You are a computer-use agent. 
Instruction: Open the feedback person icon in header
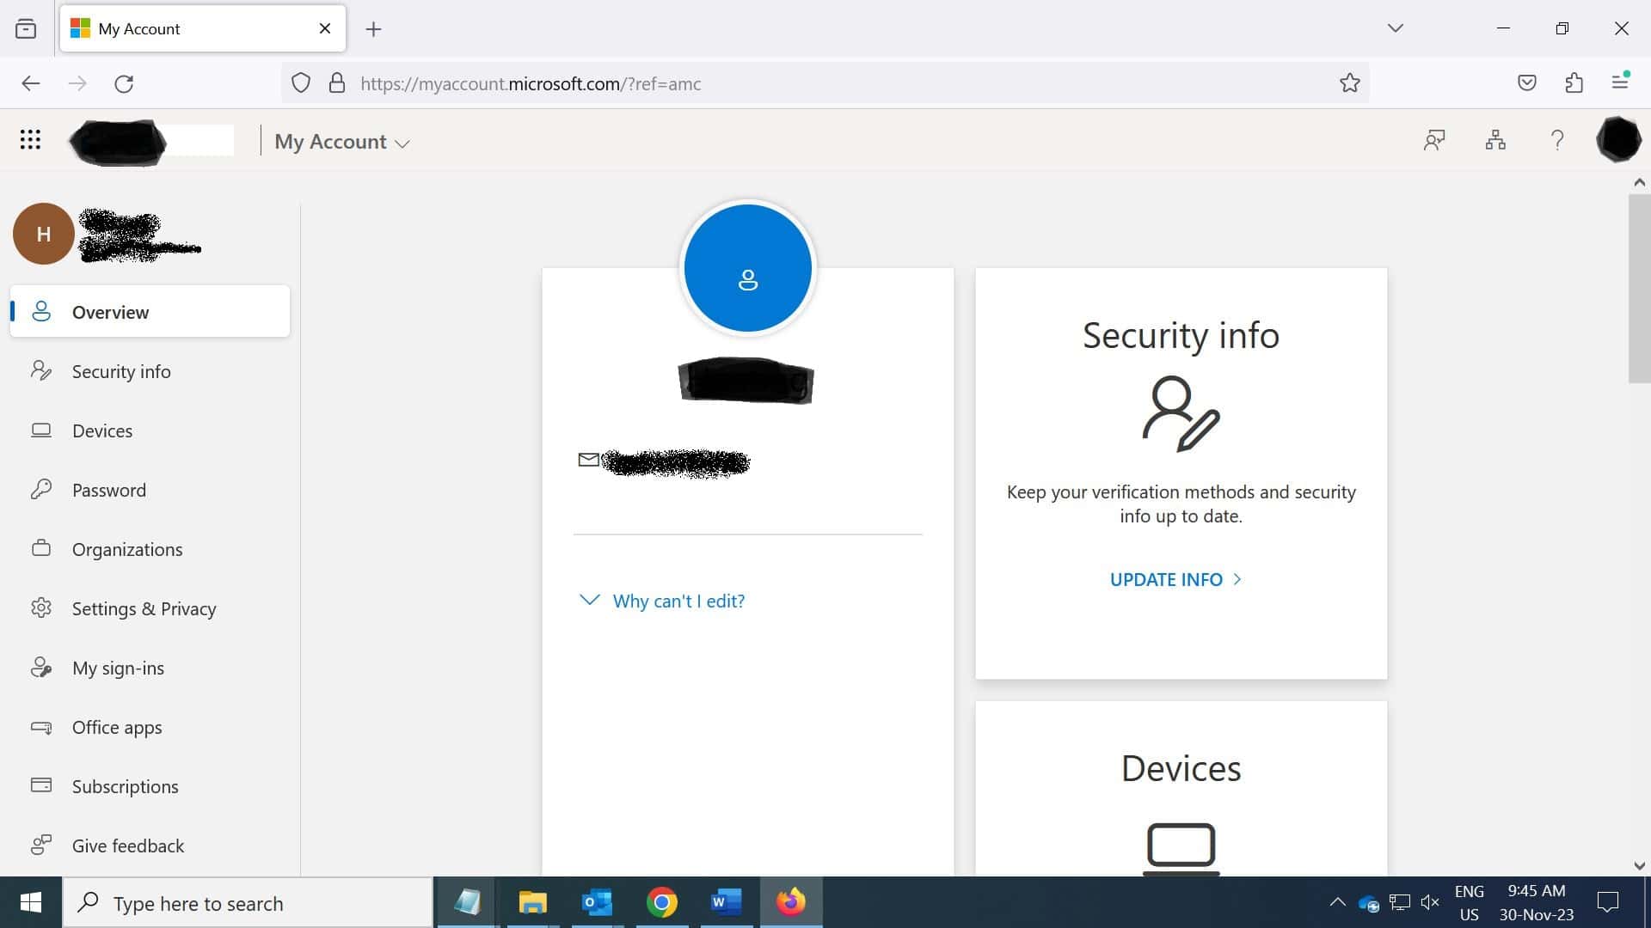click(1433, 140)
